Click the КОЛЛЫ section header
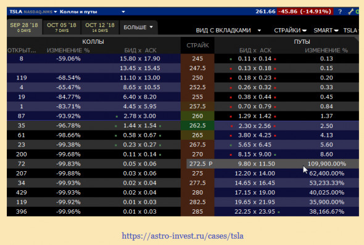 coord(93,42)
